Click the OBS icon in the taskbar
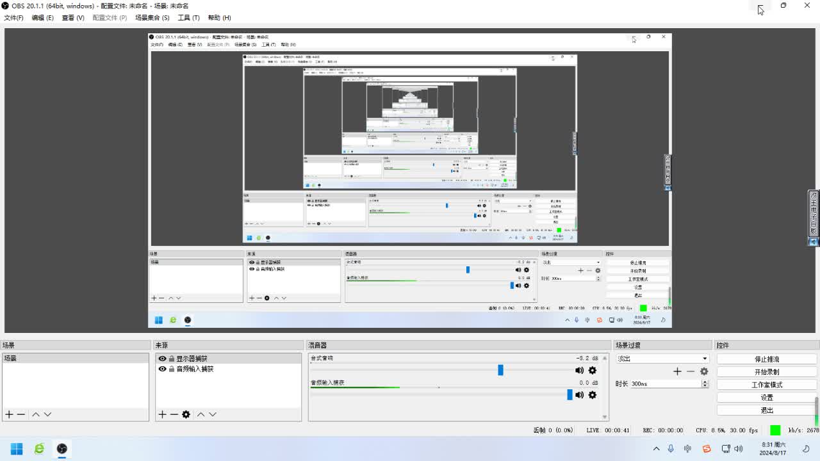 pos(61,449)
